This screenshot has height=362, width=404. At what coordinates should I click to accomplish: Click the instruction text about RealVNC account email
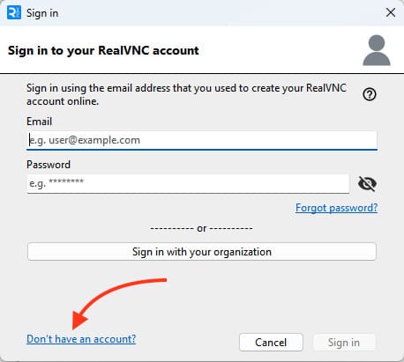[186, 94]
